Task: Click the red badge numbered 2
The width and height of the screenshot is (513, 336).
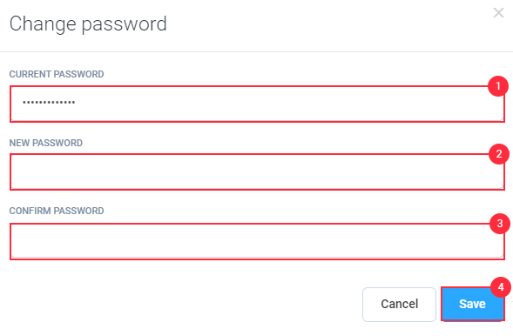Action: click(499, 153)
